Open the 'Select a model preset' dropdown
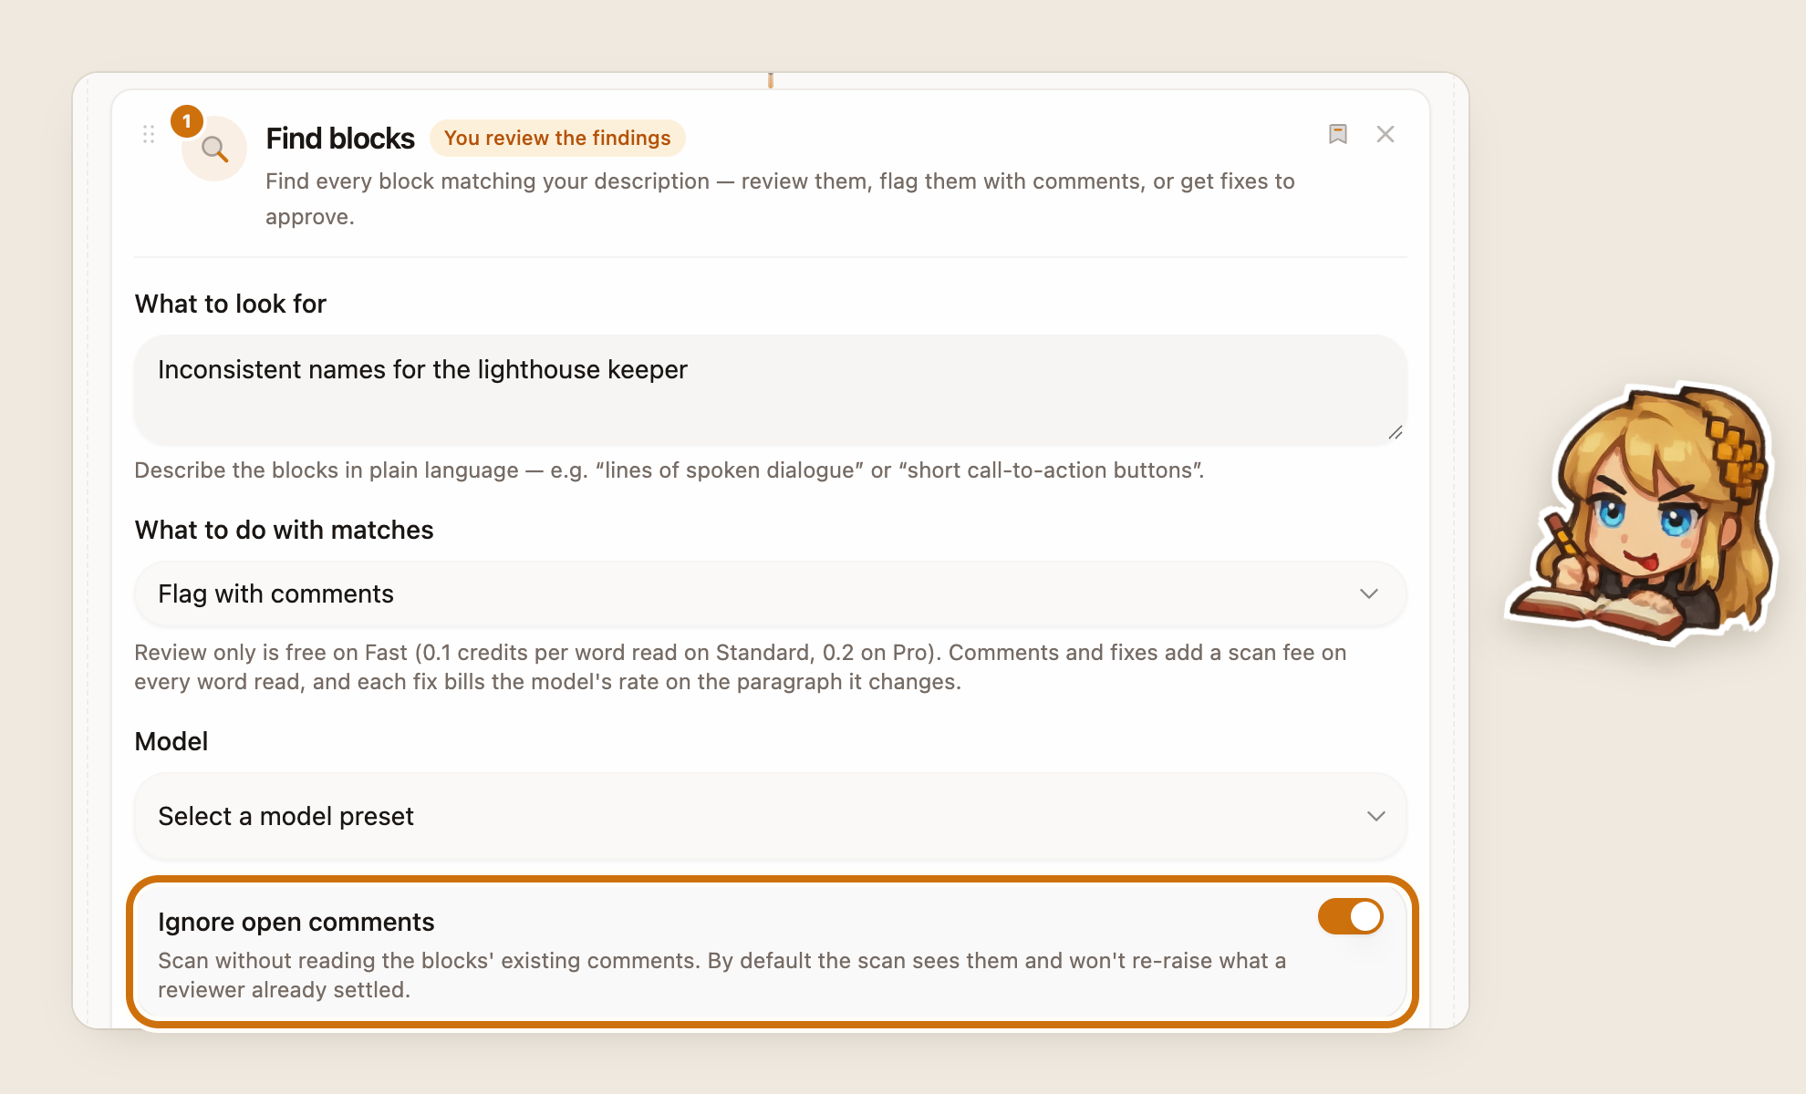Viewport: 1806px width, 1094px height. pos(770,816)
